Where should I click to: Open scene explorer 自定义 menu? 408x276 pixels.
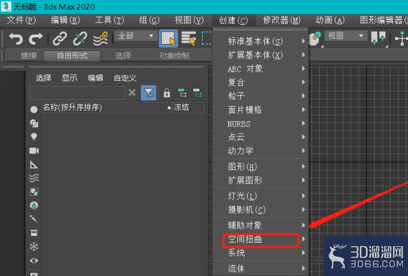(x=125, y=78)
